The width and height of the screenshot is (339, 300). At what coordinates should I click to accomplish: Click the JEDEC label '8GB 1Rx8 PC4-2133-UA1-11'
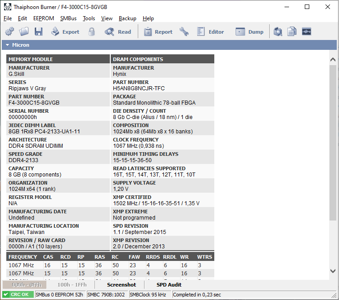[44, 132]
